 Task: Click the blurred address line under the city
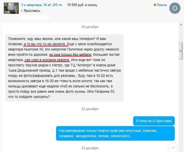coord(35,17)
